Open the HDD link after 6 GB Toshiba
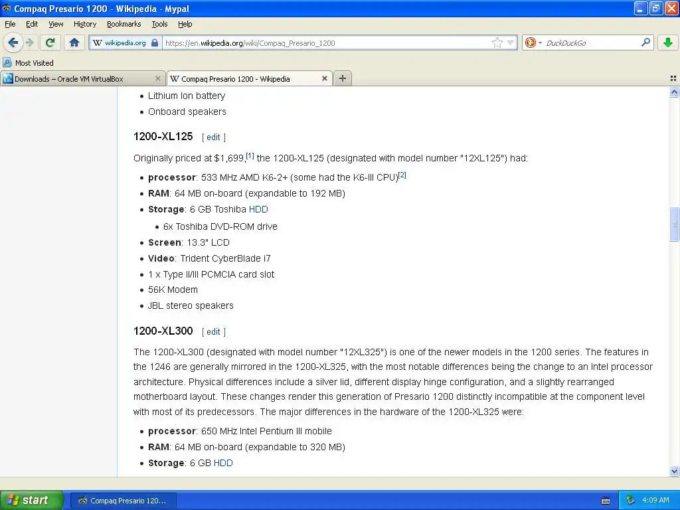Viewport: 680px width, 510px height. 258,209
